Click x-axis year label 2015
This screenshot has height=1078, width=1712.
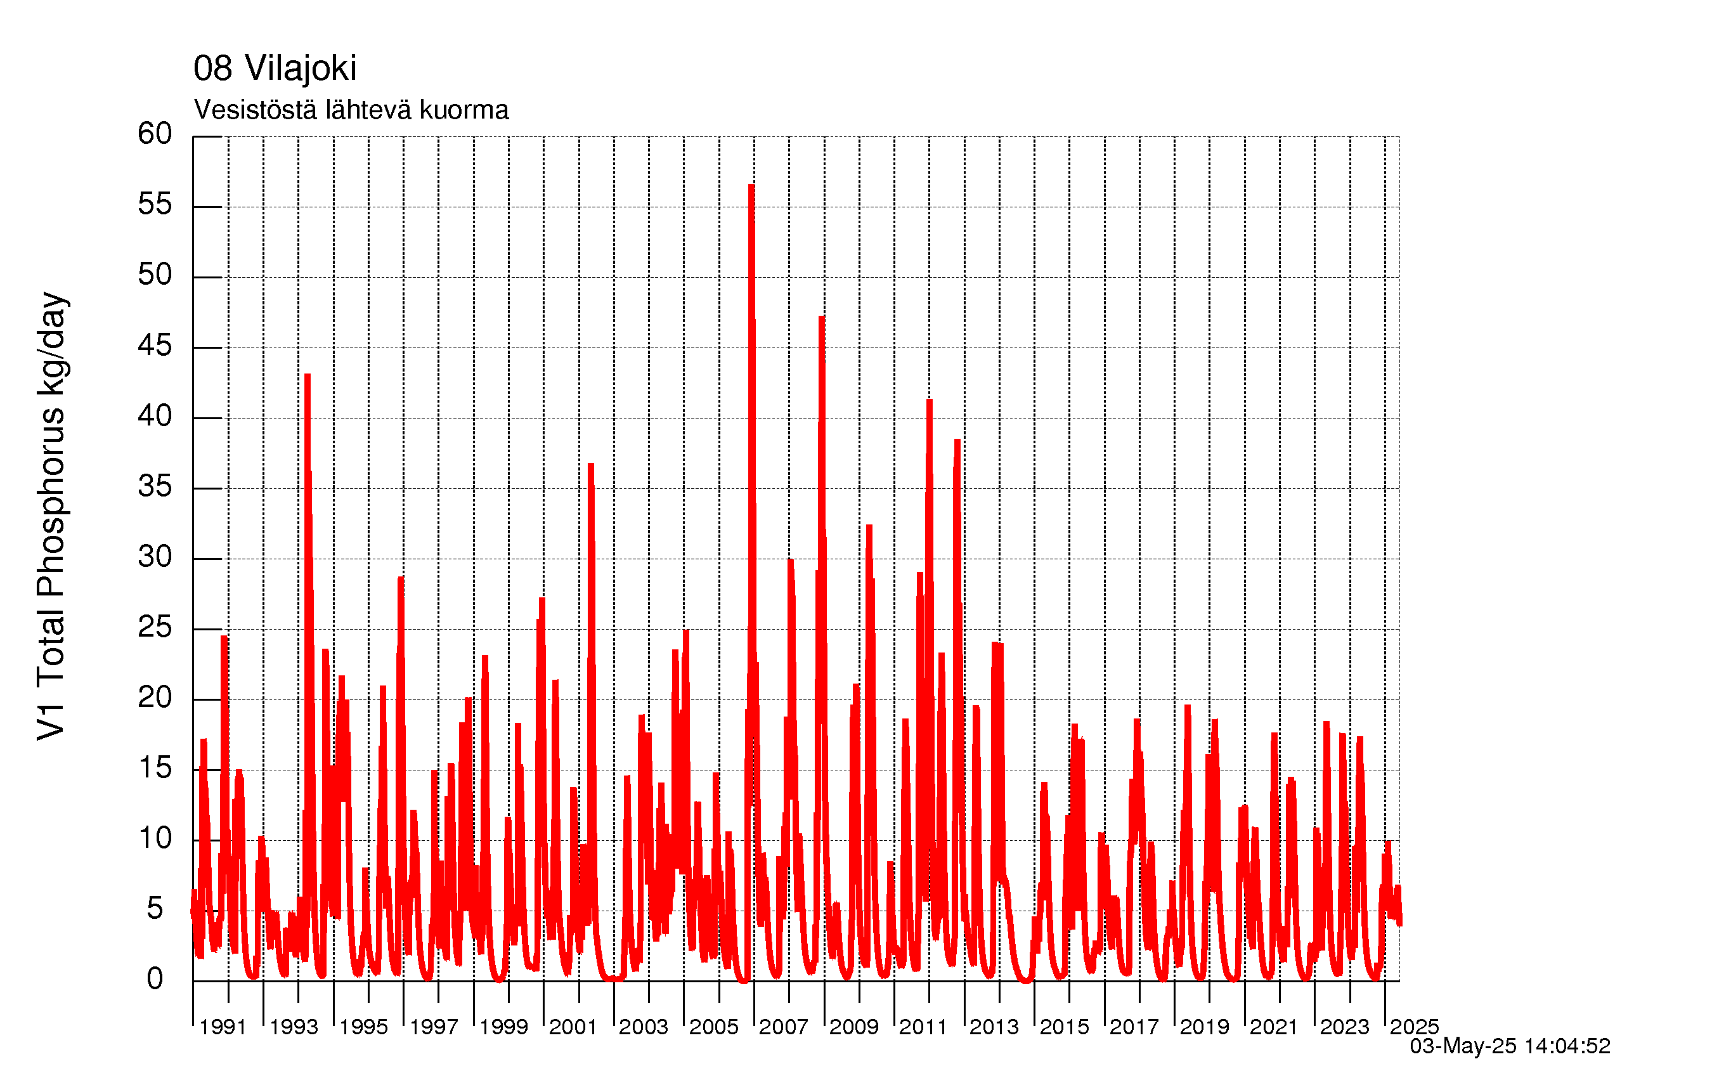click(1065, 1027)
